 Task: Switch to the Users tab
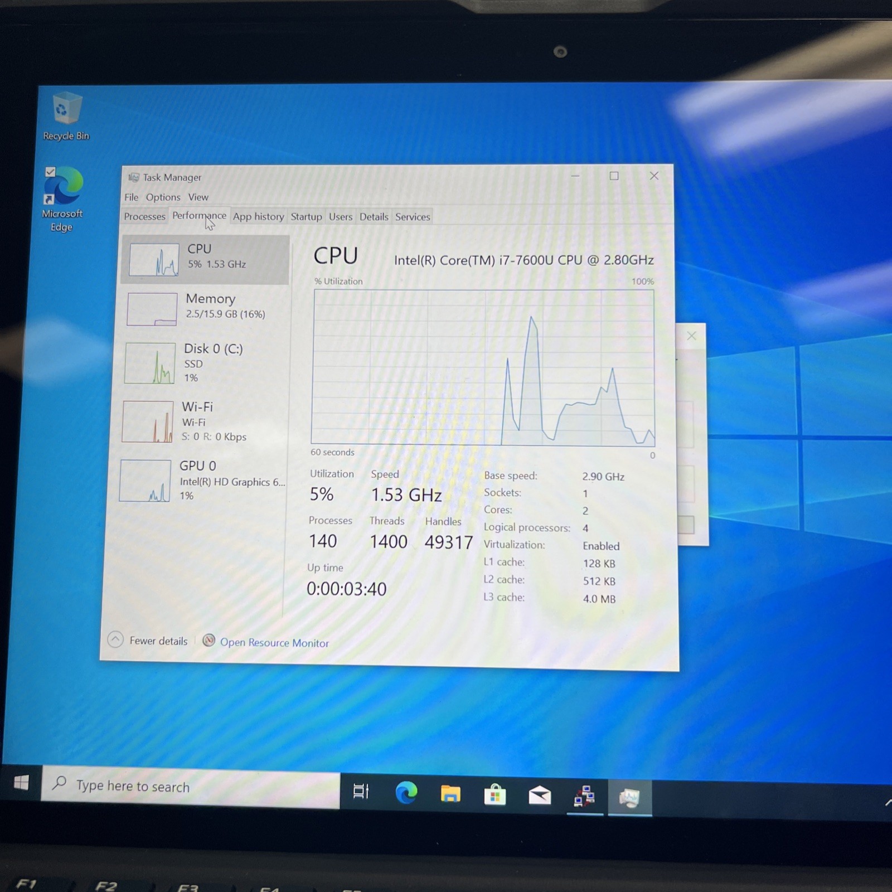point(341,216)
